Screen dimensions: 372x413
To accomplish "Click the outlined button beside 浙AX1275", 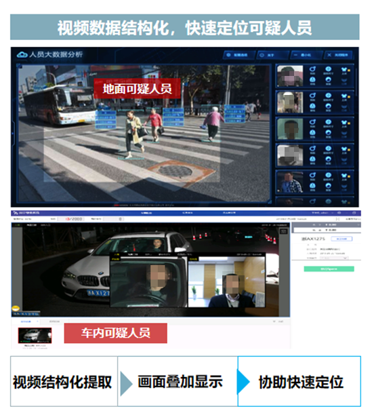I will point(342,239).
